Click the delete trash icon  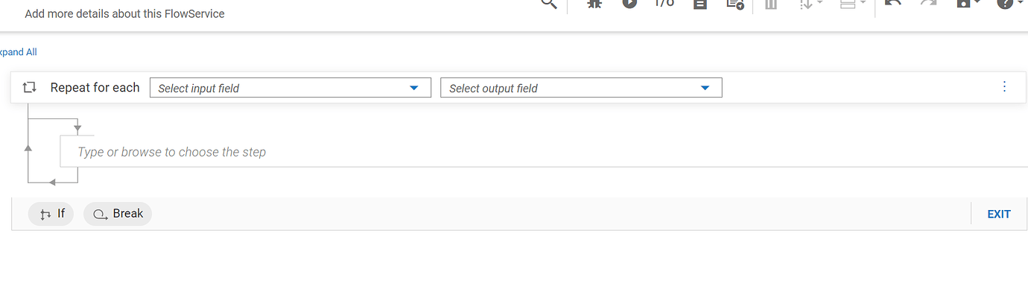tap(771, 4)
